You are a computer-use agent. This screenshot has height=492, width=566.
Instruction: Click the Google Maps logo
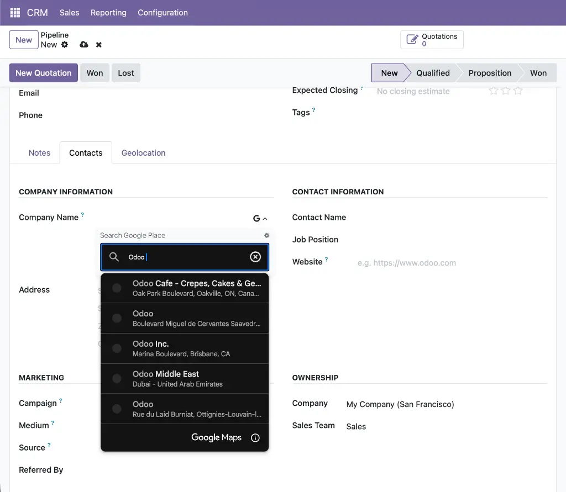(x=216, y=437)
